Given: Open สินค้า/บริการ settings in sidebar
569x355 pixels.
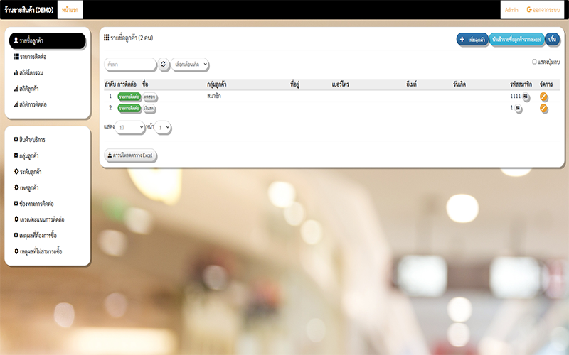Looking at the screenshot, I should (x=34, y=139).
